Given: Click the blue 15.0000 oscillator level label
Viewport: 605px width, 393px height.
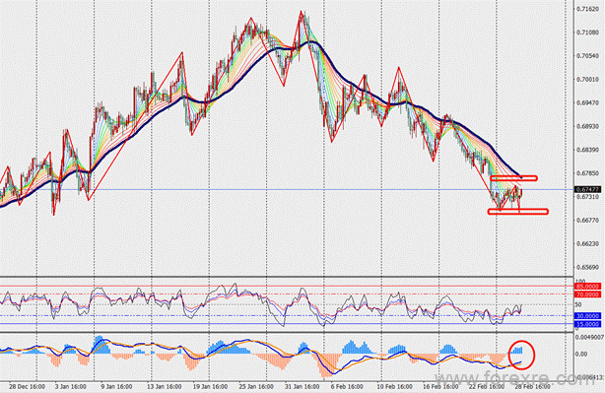Looking at the screenshot, I should pyautogui.click(x=587, y=324).
